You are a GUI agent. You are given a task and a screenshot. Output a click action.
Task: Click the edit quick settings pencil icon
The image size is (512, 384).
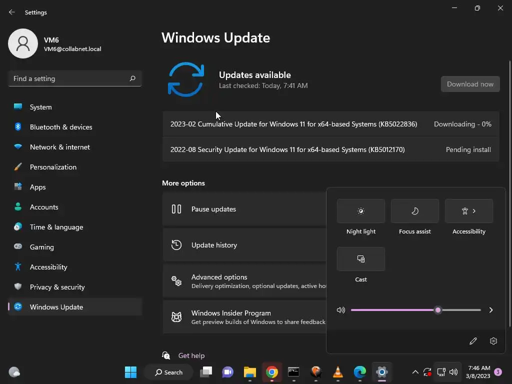(x=473, y=341)
